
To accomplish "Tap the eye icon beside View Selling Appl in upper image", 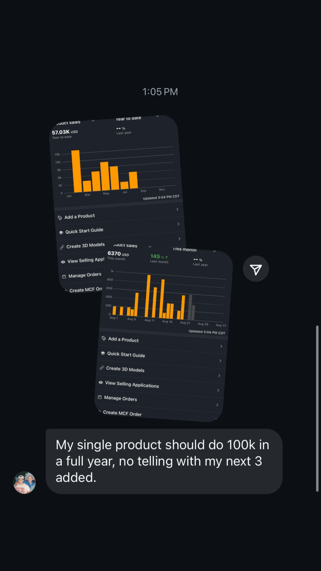I will tap(63, 262).
